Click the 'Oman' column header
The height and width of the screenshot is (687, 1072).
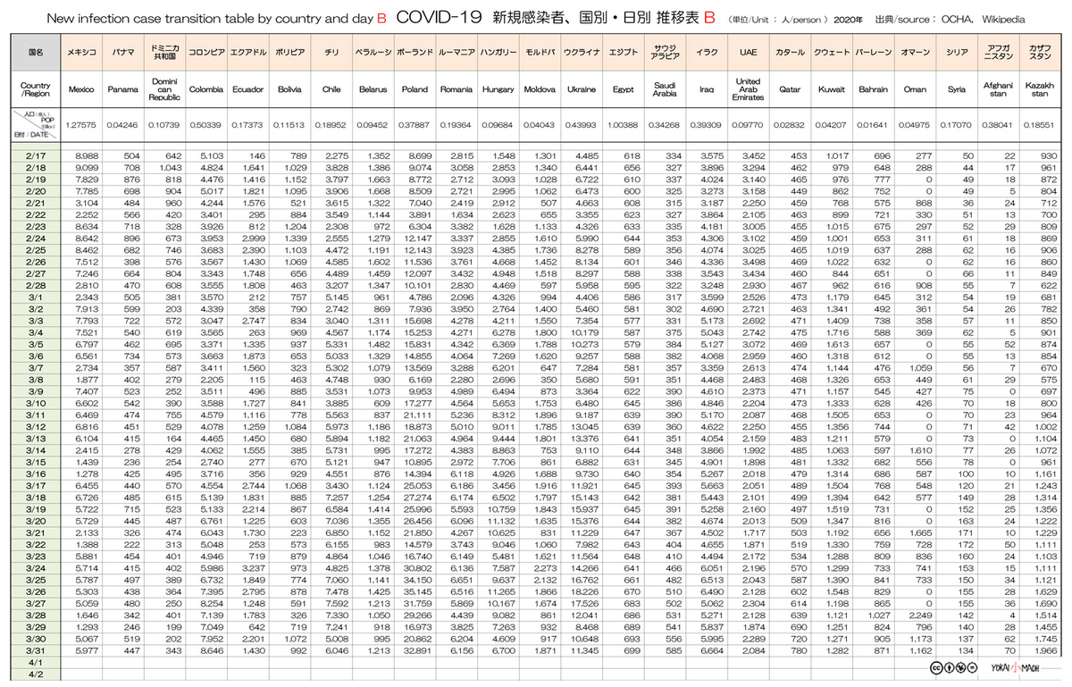click(x=915, y=90)
